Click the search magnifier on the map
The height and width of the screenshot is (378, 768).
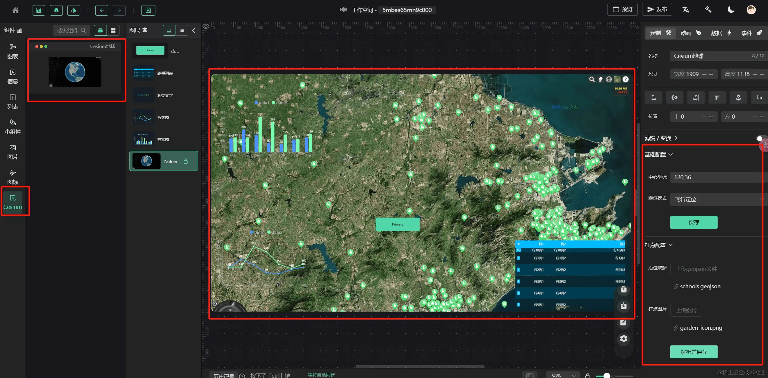592,79
